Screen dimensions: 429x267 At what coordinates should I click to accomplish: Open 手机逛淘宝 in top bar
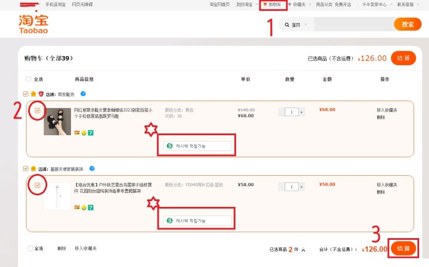click(55, 5)
